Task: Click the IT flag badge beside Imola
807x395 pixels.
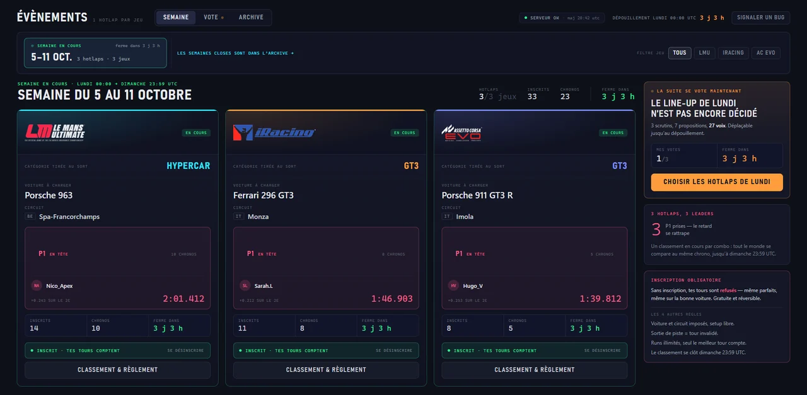Action: pos(447,216)
